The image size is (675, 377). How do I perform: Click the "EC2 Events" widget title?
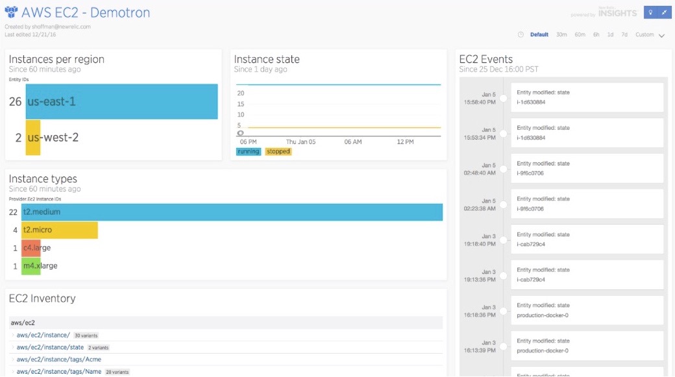(x=486, y=59)
